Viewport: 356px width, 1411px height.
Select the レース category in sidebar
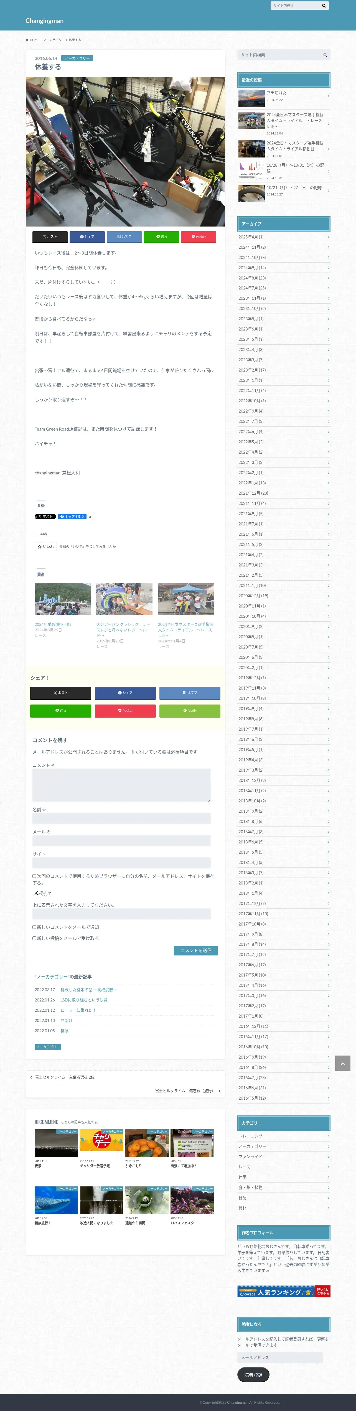tap(284, 1167)
